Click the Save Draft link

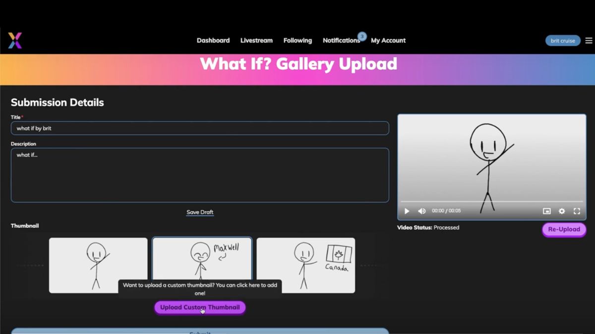pos(200,212)
